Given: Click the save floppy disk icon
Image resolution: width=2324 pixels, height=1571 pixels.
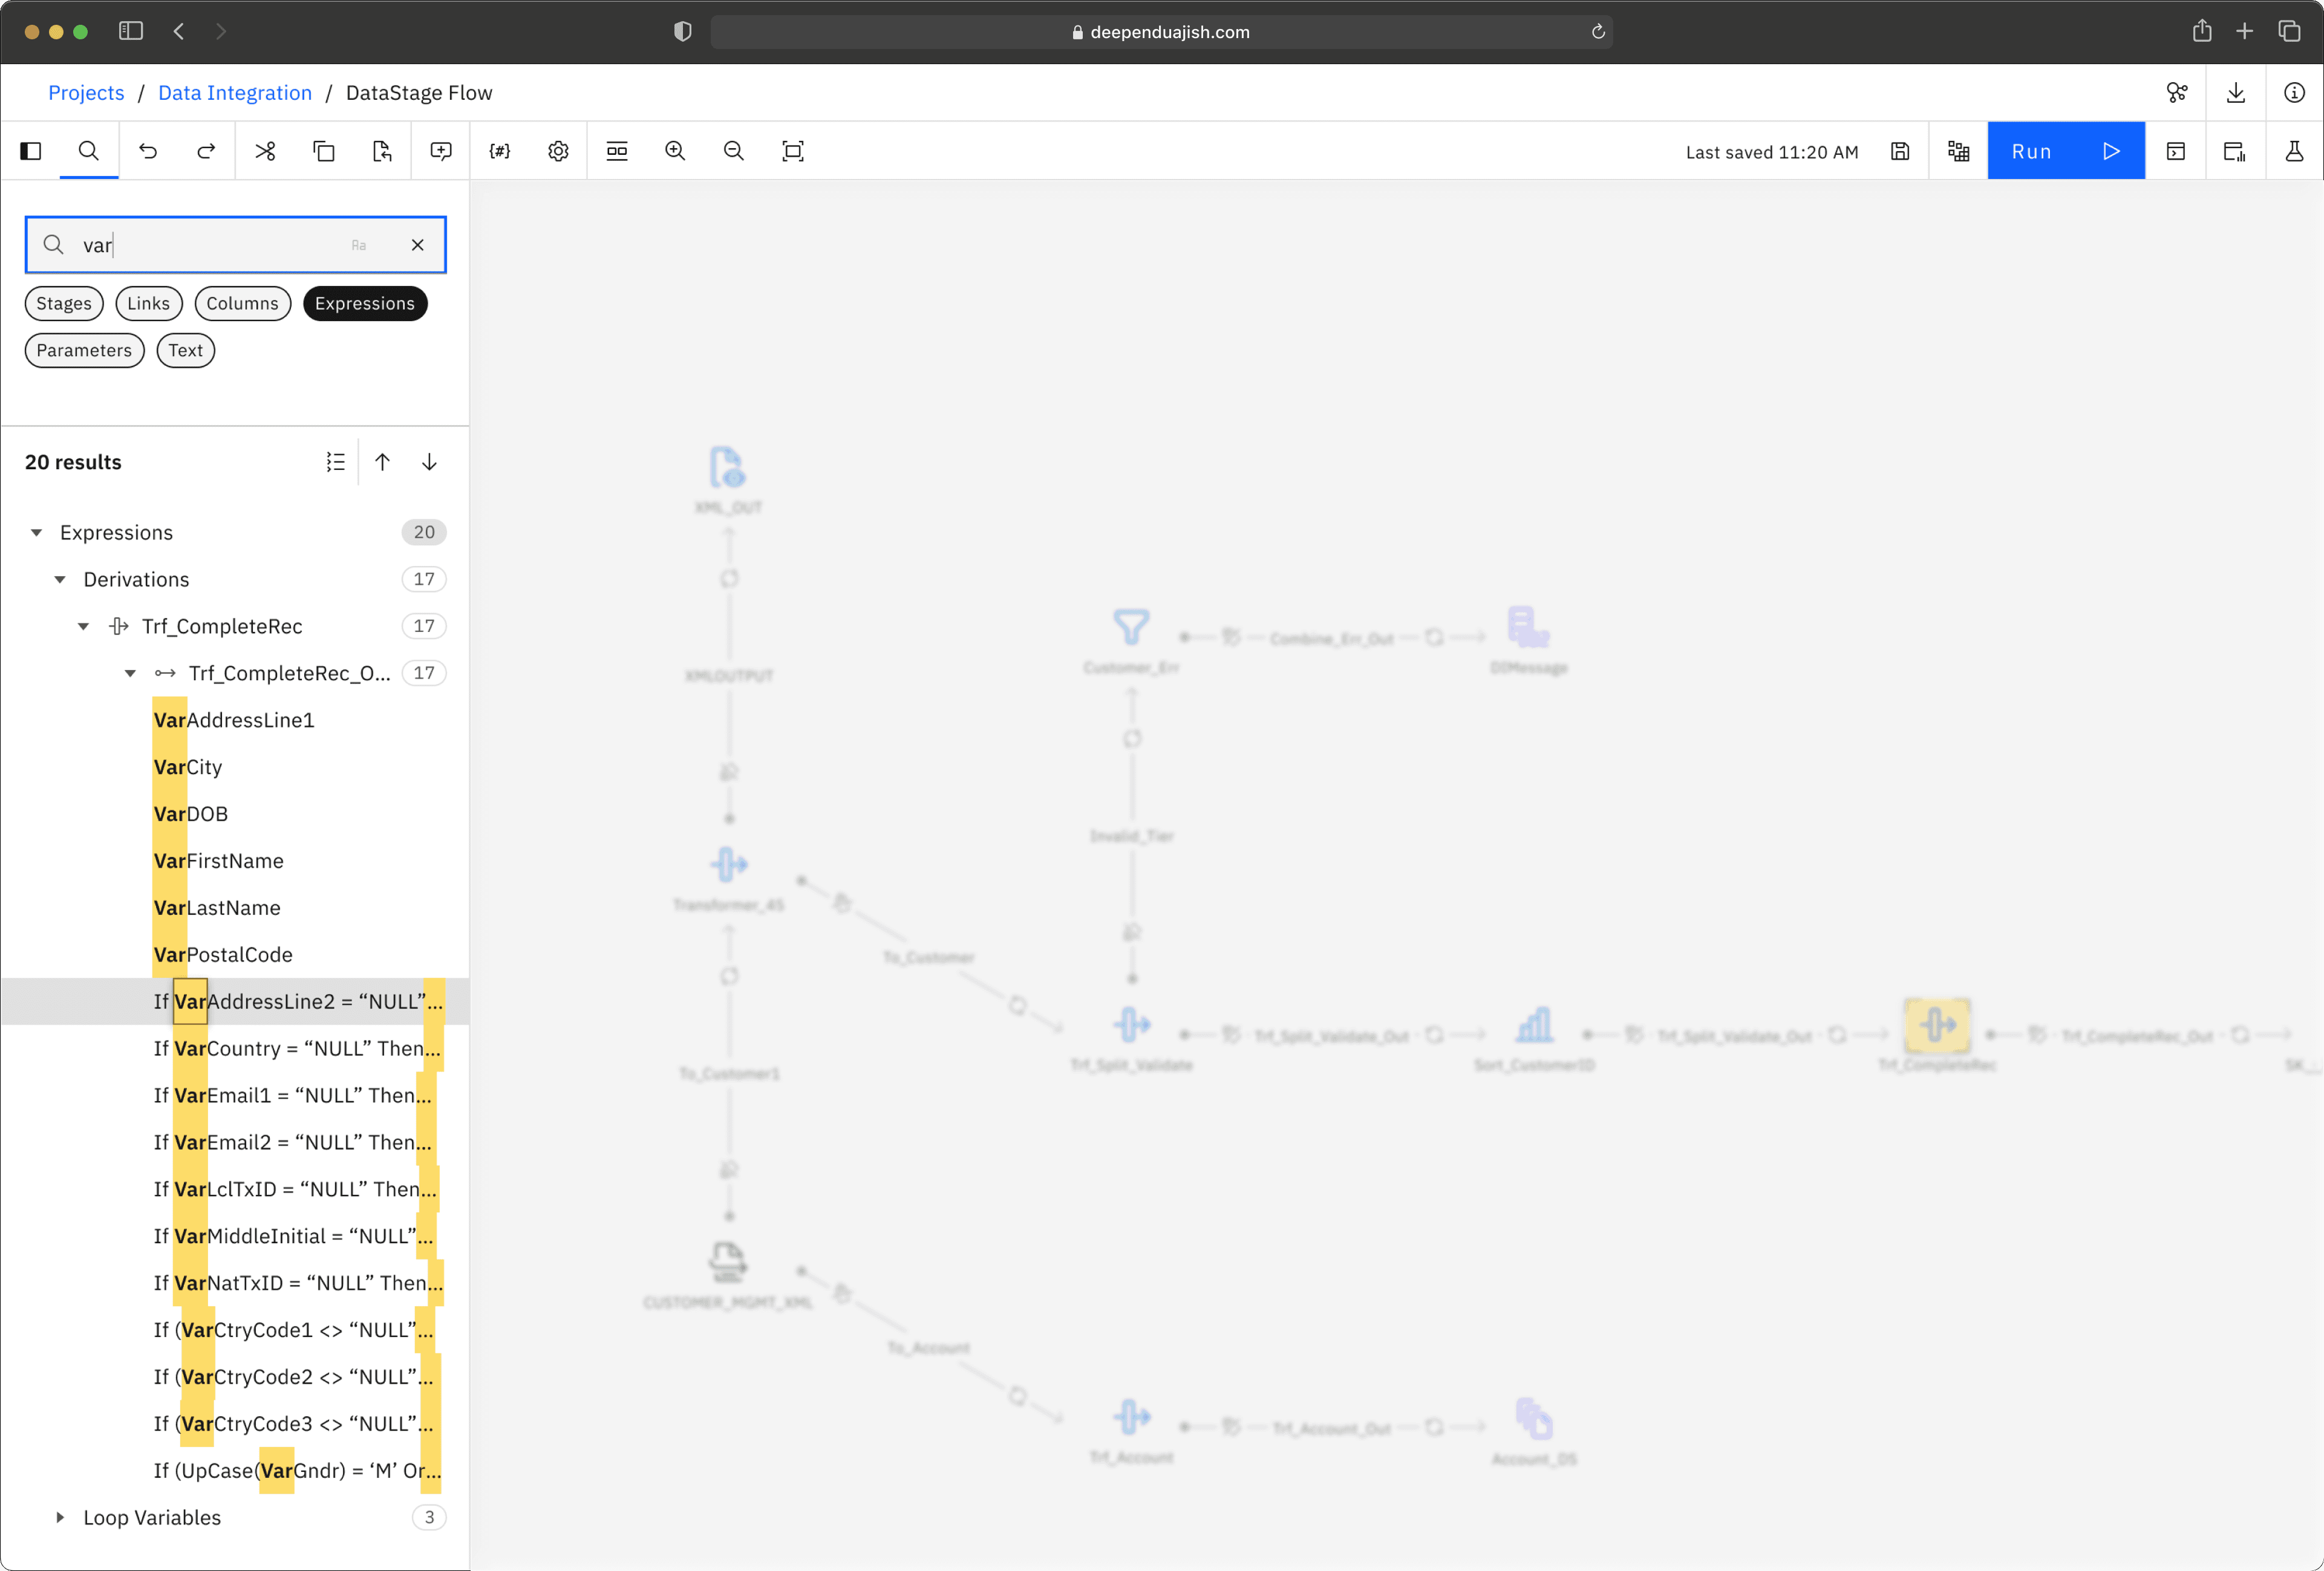Looking at the screenshot, I should point(1900,151).
